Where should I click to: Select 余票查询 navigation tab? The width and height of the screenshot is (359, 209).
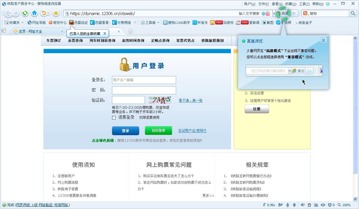click(75, 41)
